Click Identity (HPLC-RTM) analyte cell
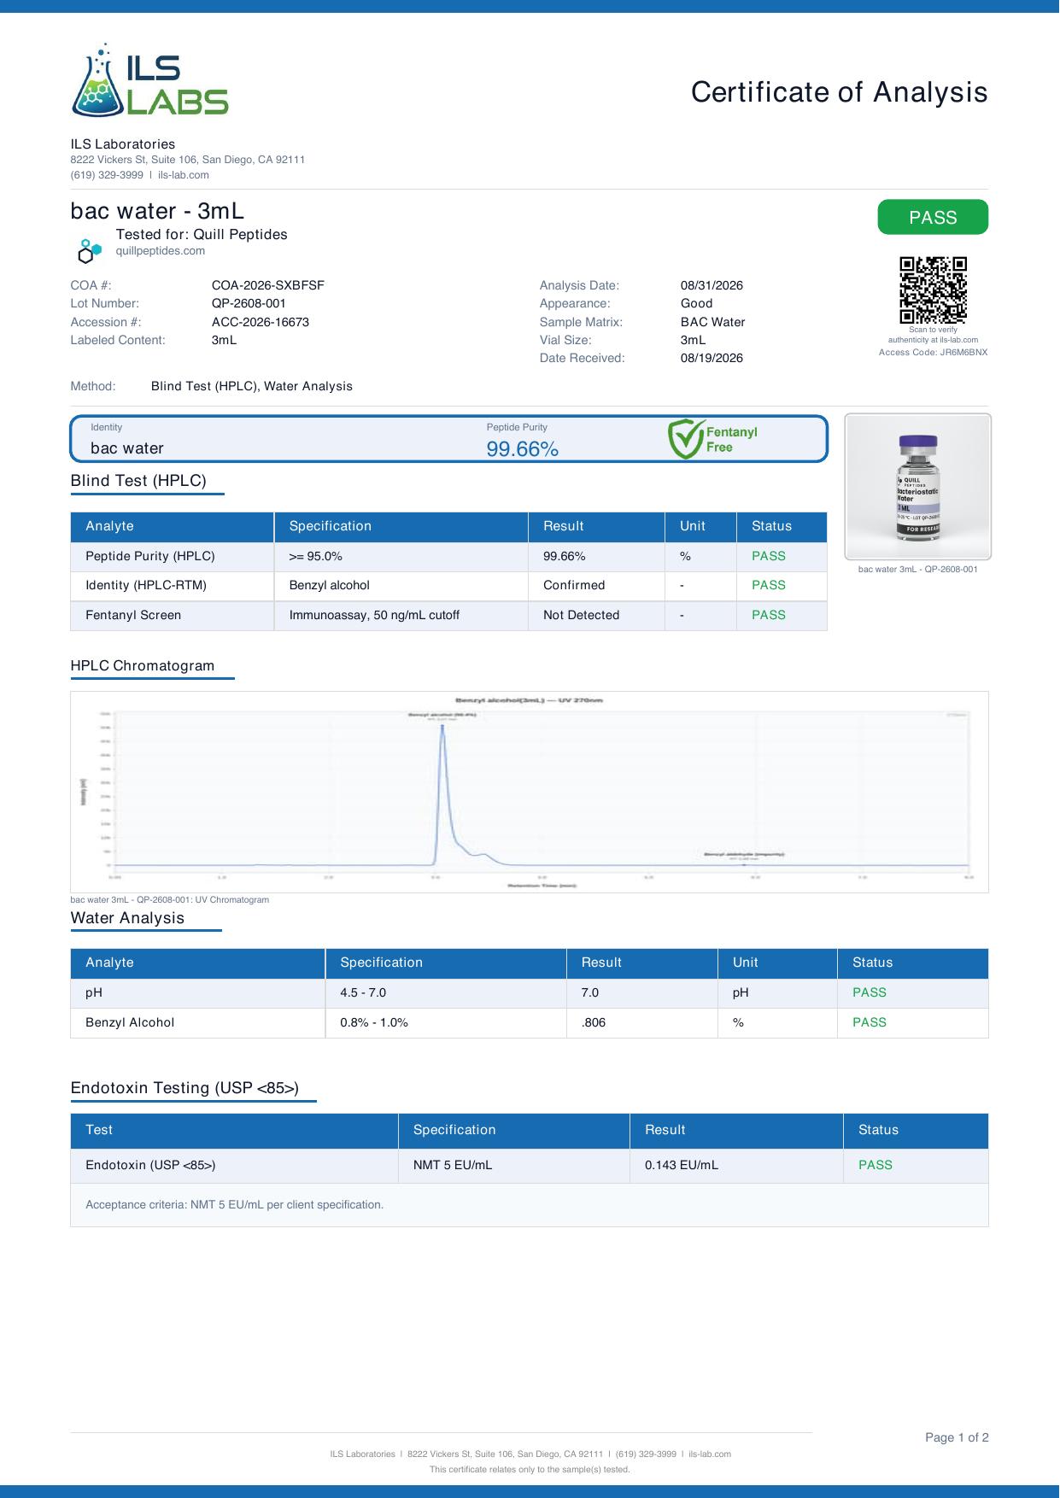 point(173,586)
